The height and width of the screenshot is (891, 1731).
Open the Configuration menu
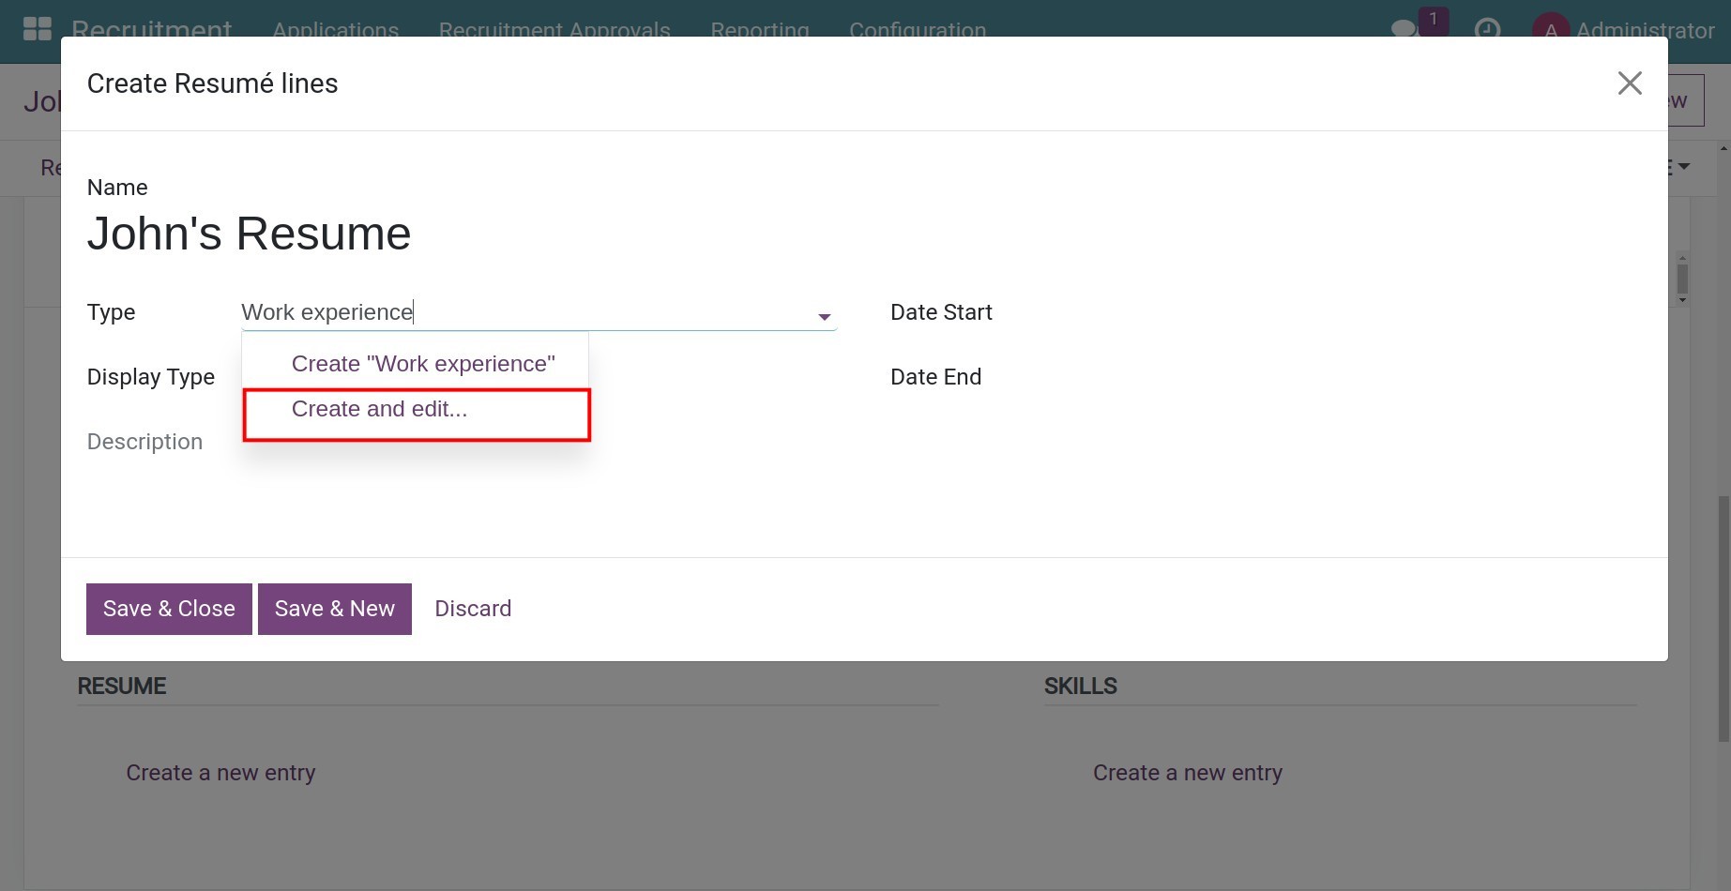(917, 30)
